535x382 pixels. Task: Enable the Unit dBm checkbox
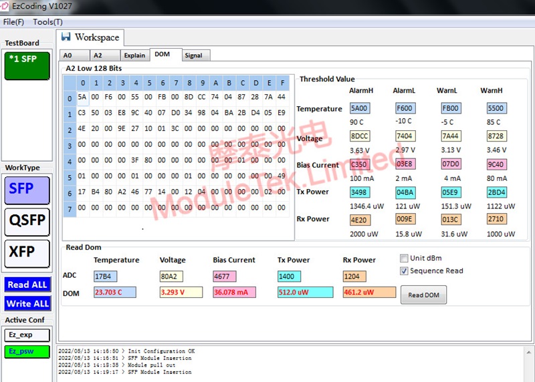[404, 258]
